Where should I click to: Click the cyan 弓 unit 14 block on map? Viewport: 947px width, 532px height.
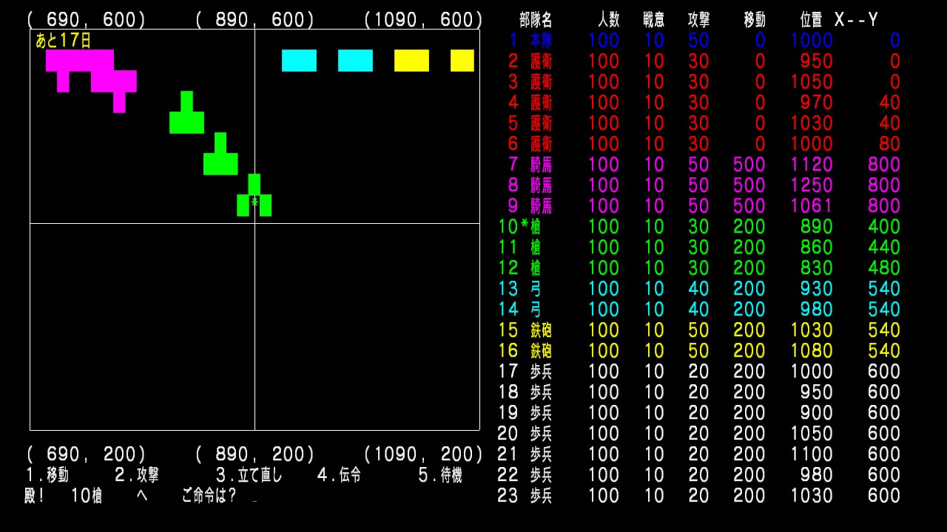[355, 61]
